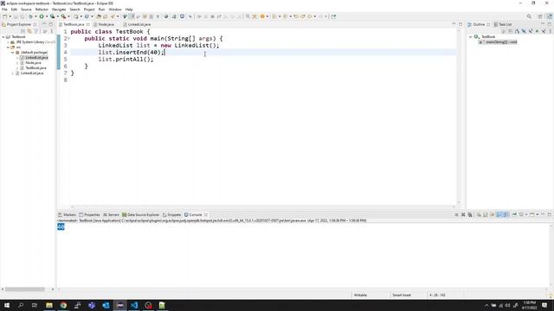
Task: Click the Debug bug icon in toolbar
Action: (31, 16)
